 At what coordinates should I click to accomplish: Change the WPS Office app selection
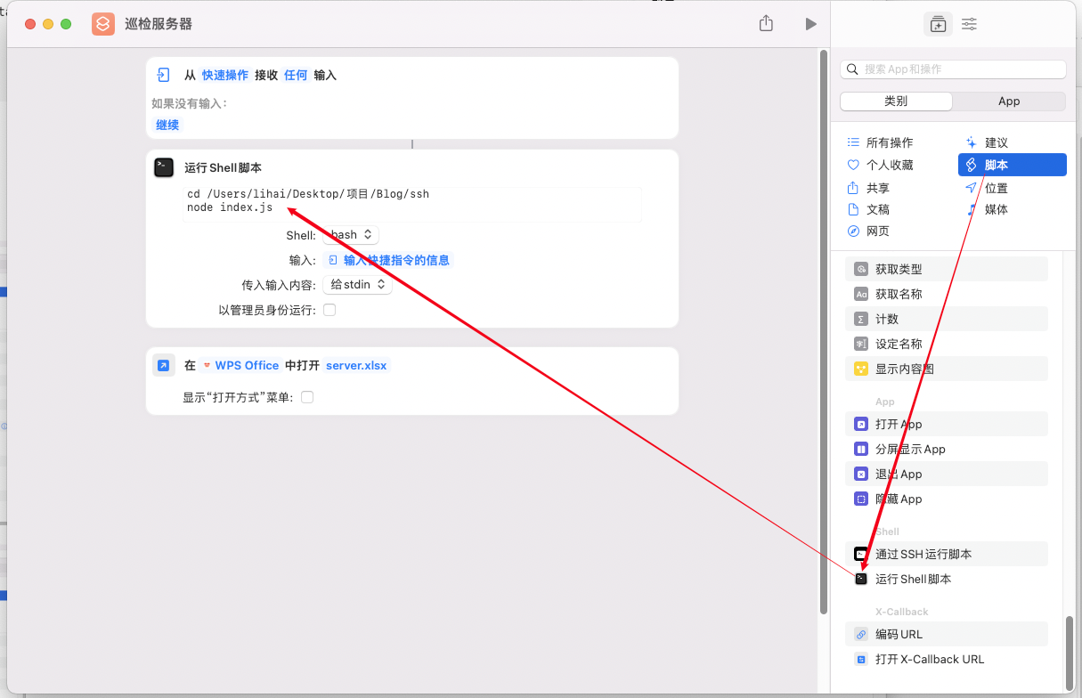pos(240,365)
